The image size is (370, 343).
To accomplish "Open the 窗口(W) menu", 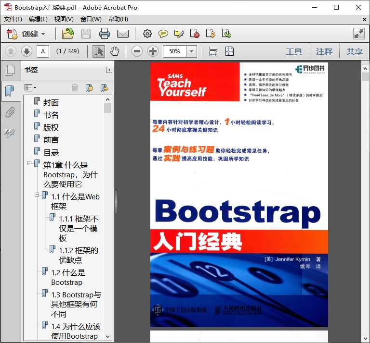I will [x=91, y=19].
